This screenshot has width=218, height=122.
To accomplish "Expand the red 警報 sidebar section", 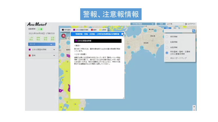I will [42, 56].
